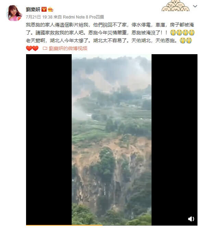Click the orange video progress bar

pos(64,225)
